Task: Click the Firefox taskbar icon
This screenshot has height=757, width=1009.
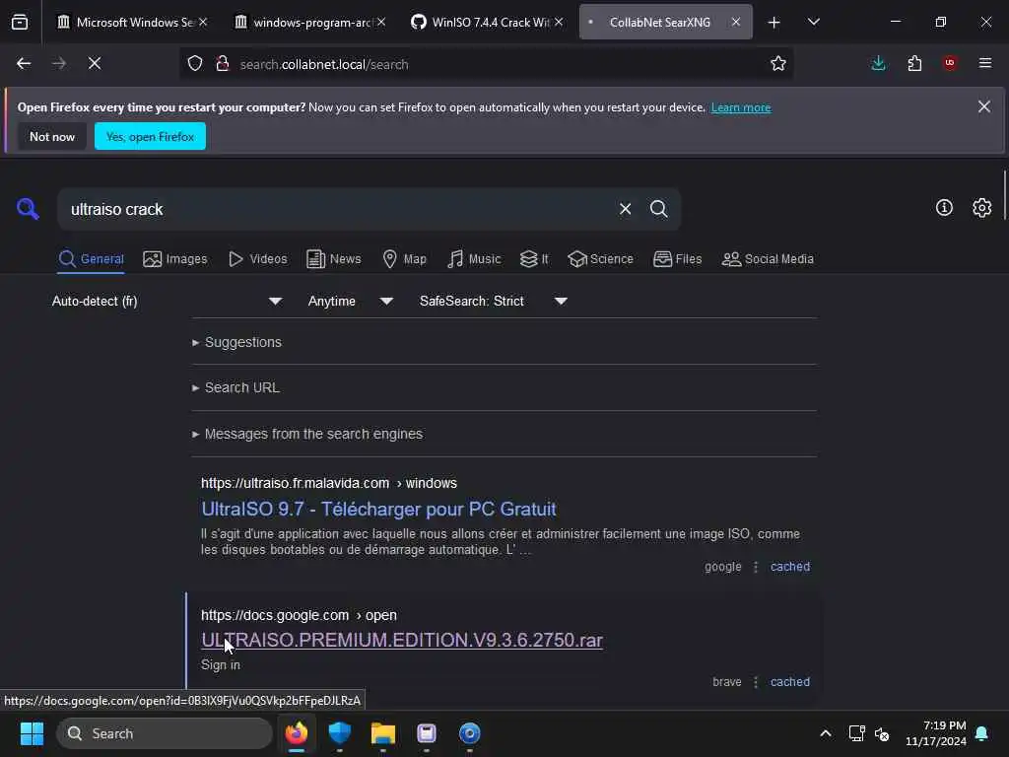Action: coord(296,733)
